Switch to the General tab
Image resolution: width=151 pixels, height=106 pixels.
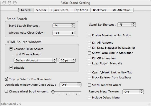26,10
